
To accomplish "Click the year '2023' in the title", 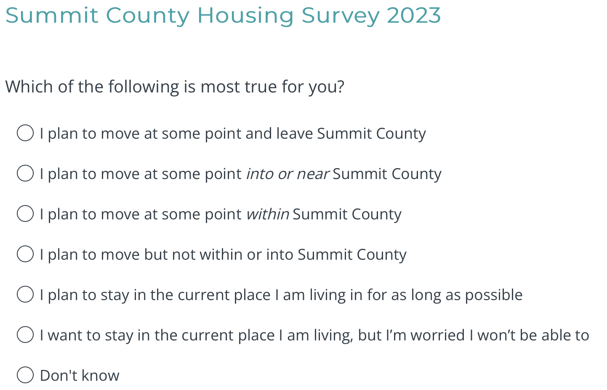I will [x=414, y=16].
